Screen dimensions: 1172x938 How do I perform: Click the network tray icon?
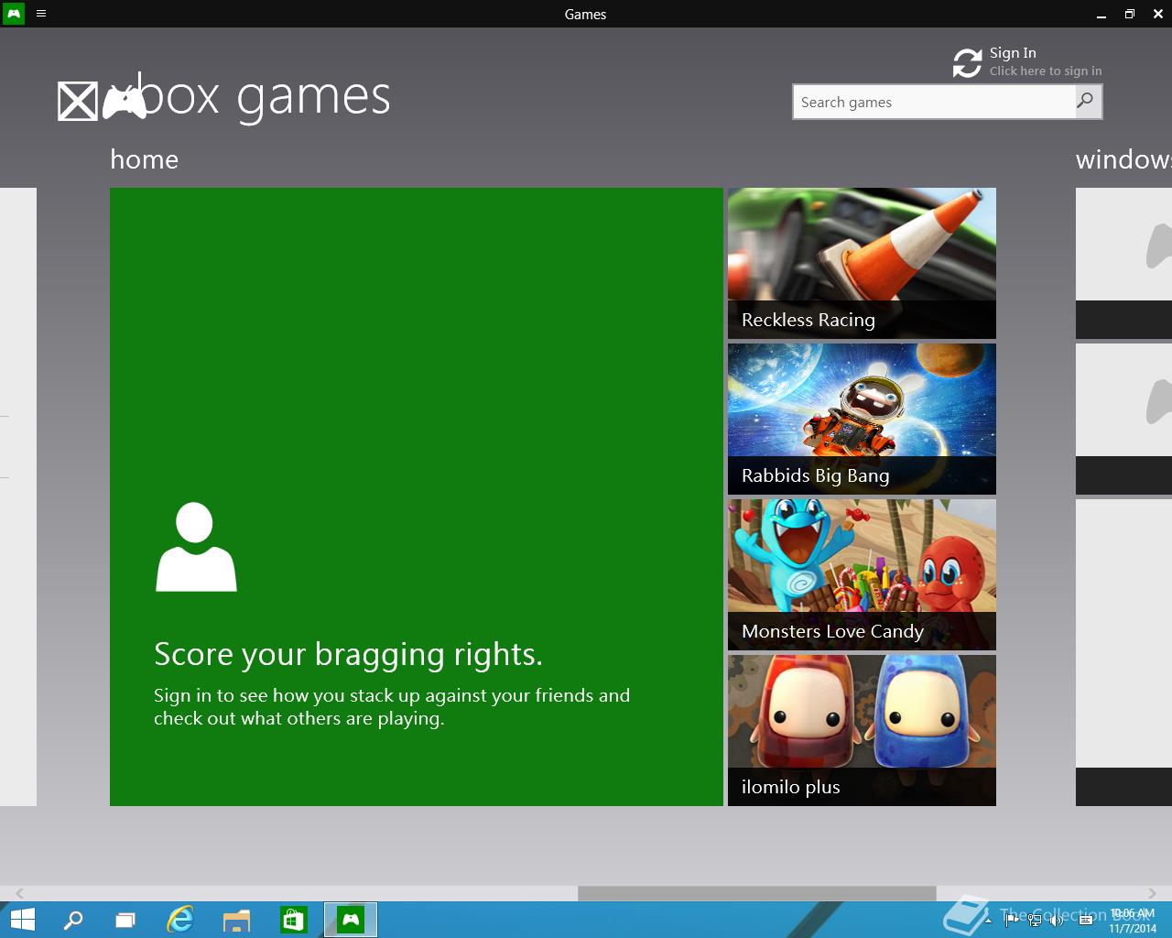pos(1035,920)
